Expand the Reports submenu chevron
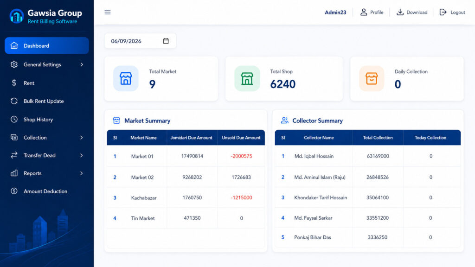 pyautogui.click(x=82, y=173)
